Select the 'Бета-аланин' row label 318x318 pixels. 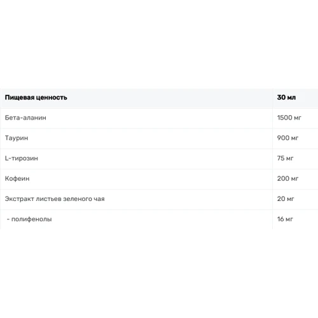tap(25, 118)
